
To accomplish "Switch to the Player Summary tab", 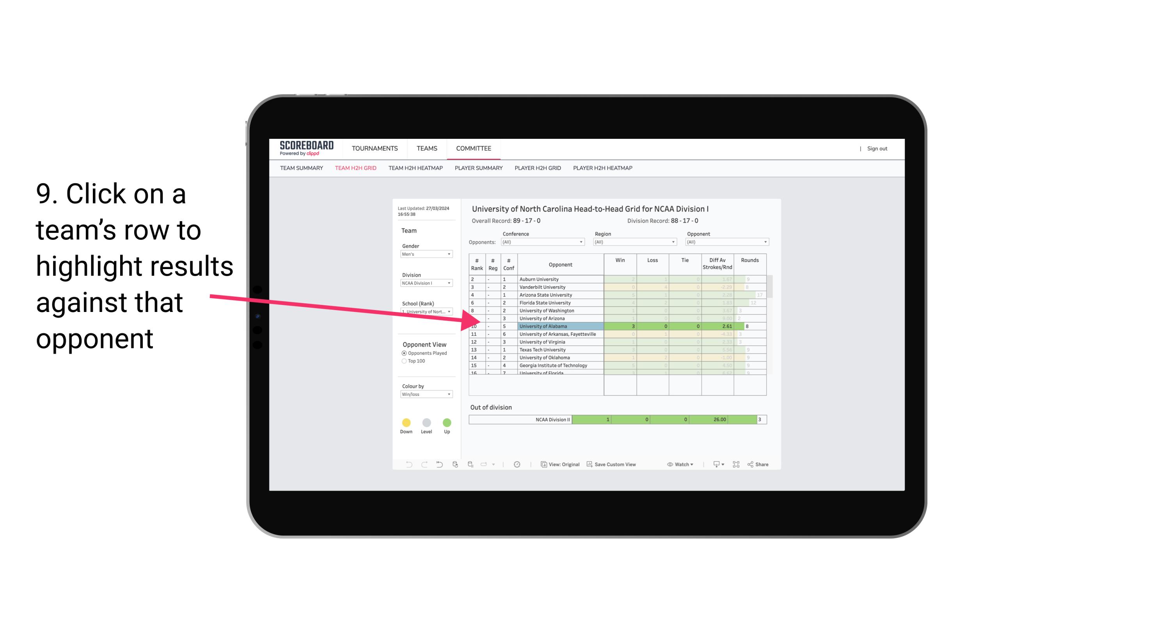I will [x=478, y=168].
